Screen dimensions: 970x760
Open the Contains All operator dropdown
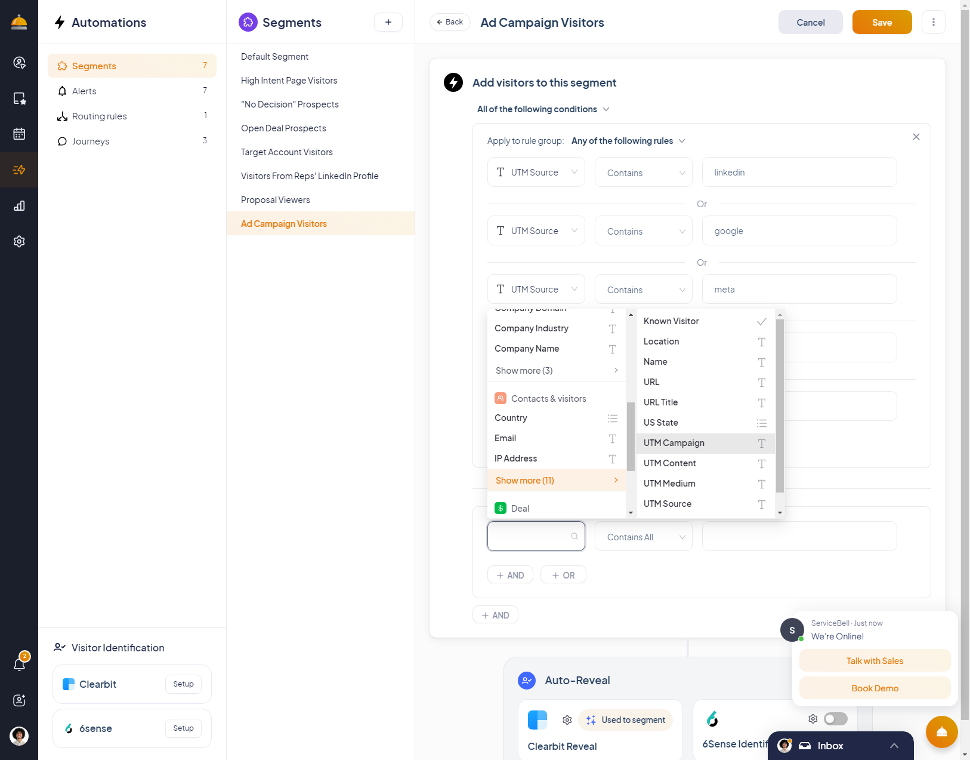644,536
